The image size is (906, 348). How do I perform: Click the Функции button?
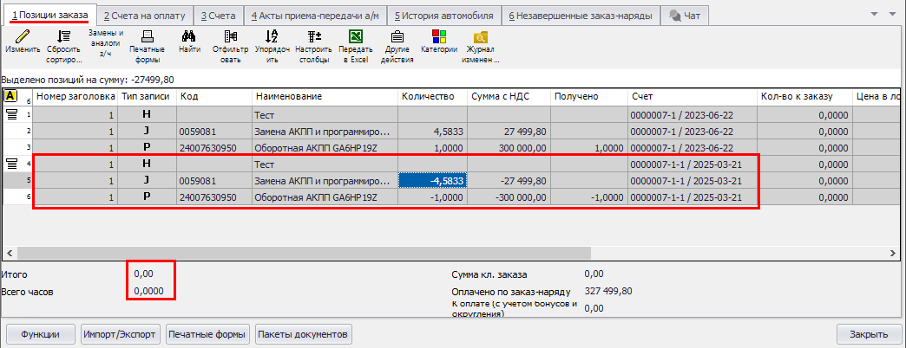(x=41, y=334)
